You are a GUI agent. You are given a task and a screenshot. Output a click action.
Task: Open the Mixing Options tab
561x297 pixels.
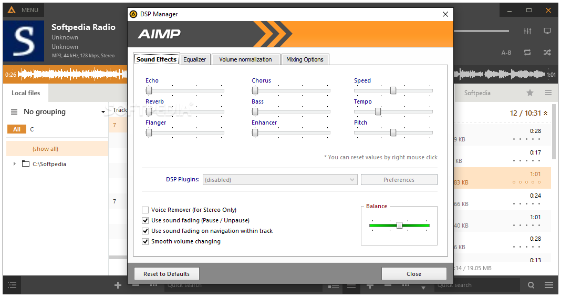coord(305,59)
